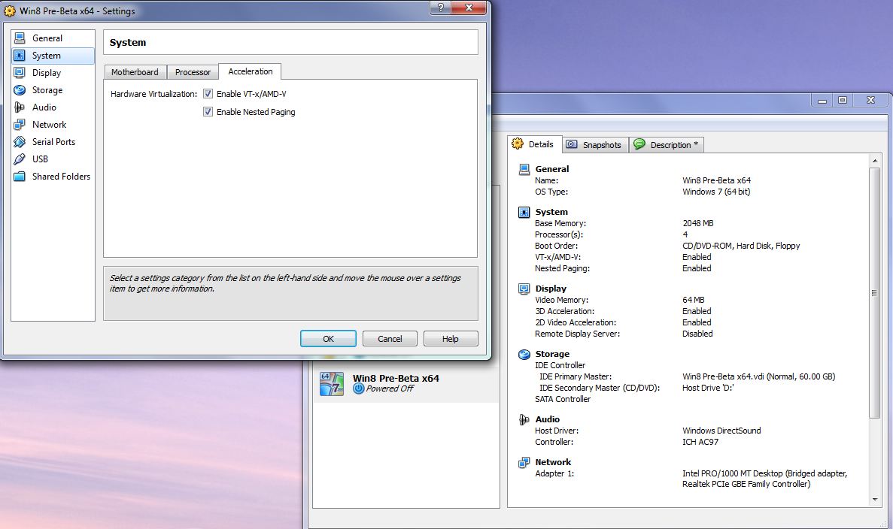The image size is (893, 529).
Task: Click the USB plug icon in the settings sidebar
Action: pos(20,159)
